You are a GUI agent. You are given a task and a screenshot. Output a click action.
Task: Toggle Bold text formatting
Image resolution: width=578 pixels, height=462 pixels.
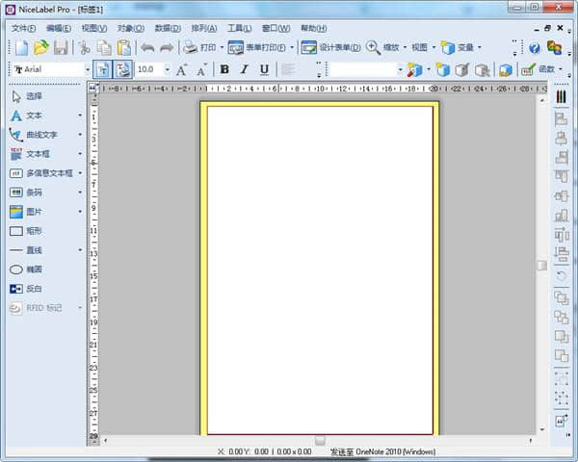(x=224, y=69)
